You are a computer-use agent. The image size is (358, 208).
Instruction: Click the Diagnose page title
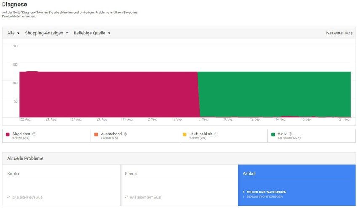tap(14, 4)
